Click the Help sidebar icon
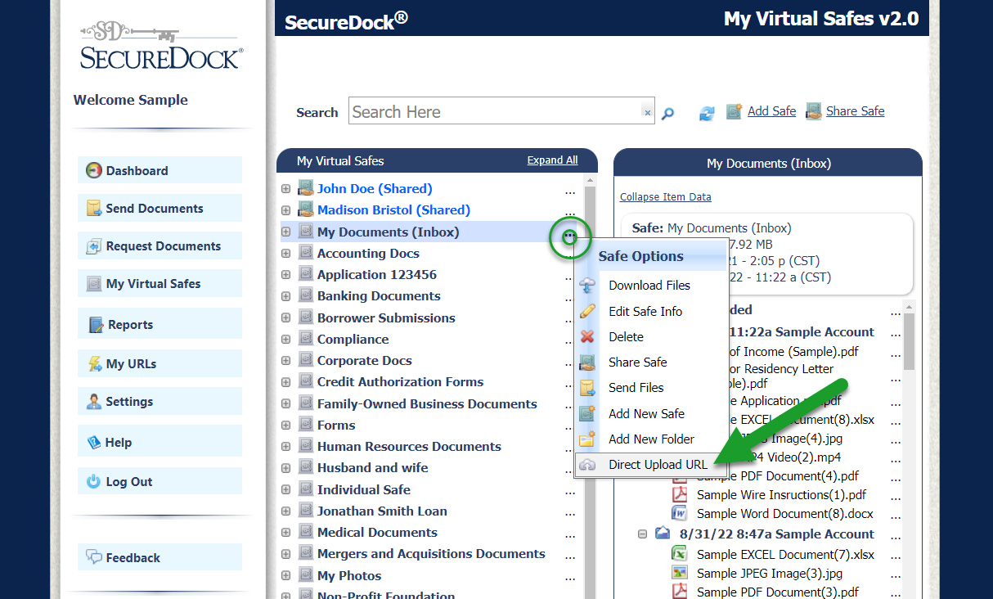993x599 pixels. pos(94,442)
